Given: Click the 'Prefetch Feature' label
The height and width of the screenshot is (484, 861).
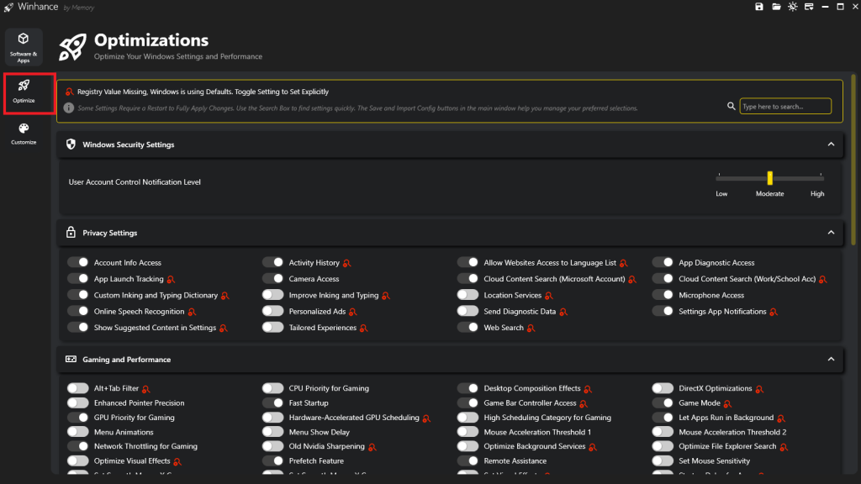Looking at the screenshot, I should (x=316, y=461).
